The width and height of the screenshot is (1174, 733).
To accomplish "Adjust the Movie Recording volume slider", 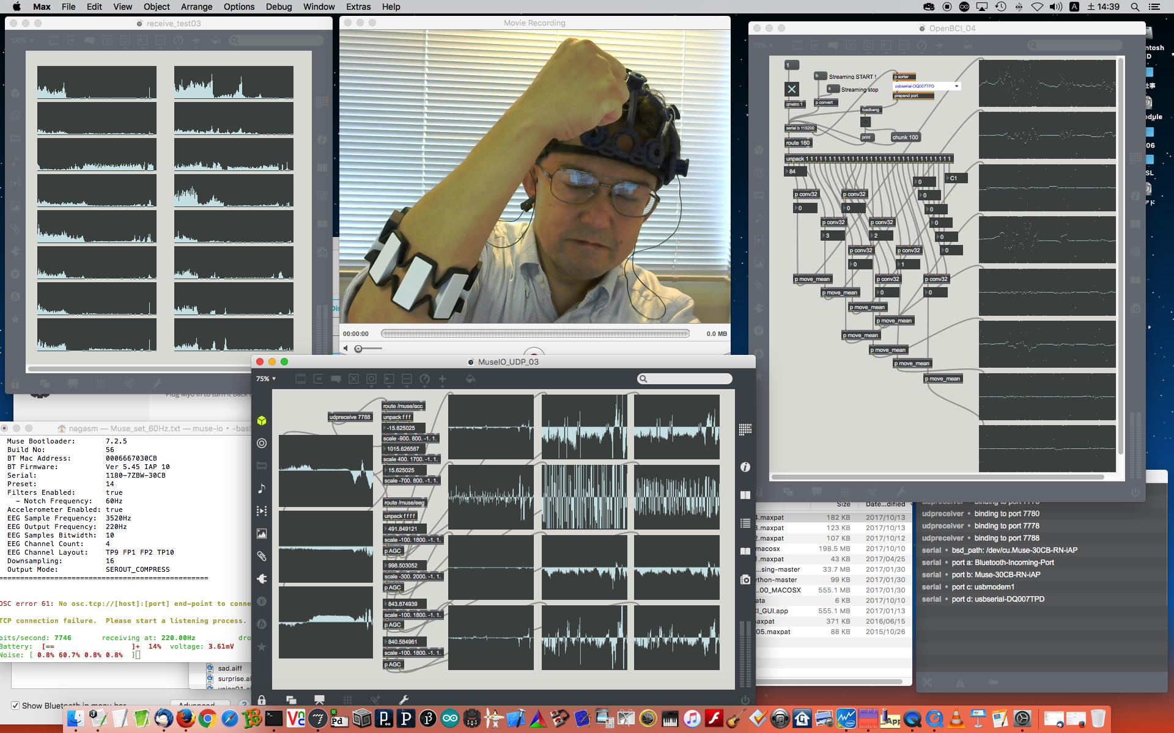I will [x=359, y=348].
